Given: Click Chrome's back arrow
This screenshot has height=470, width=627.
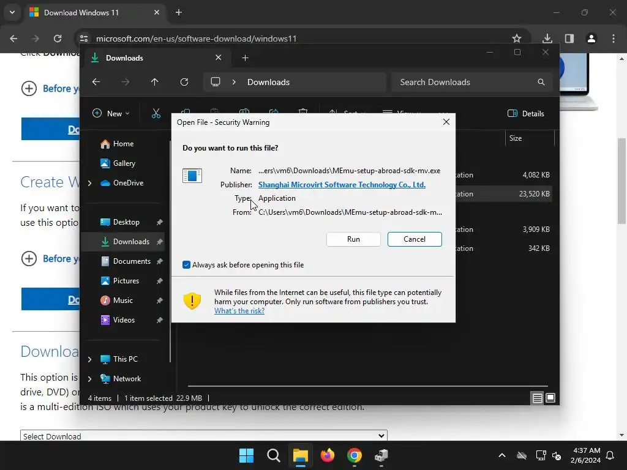Looking at the screenshot, I should tap(13, 39).
